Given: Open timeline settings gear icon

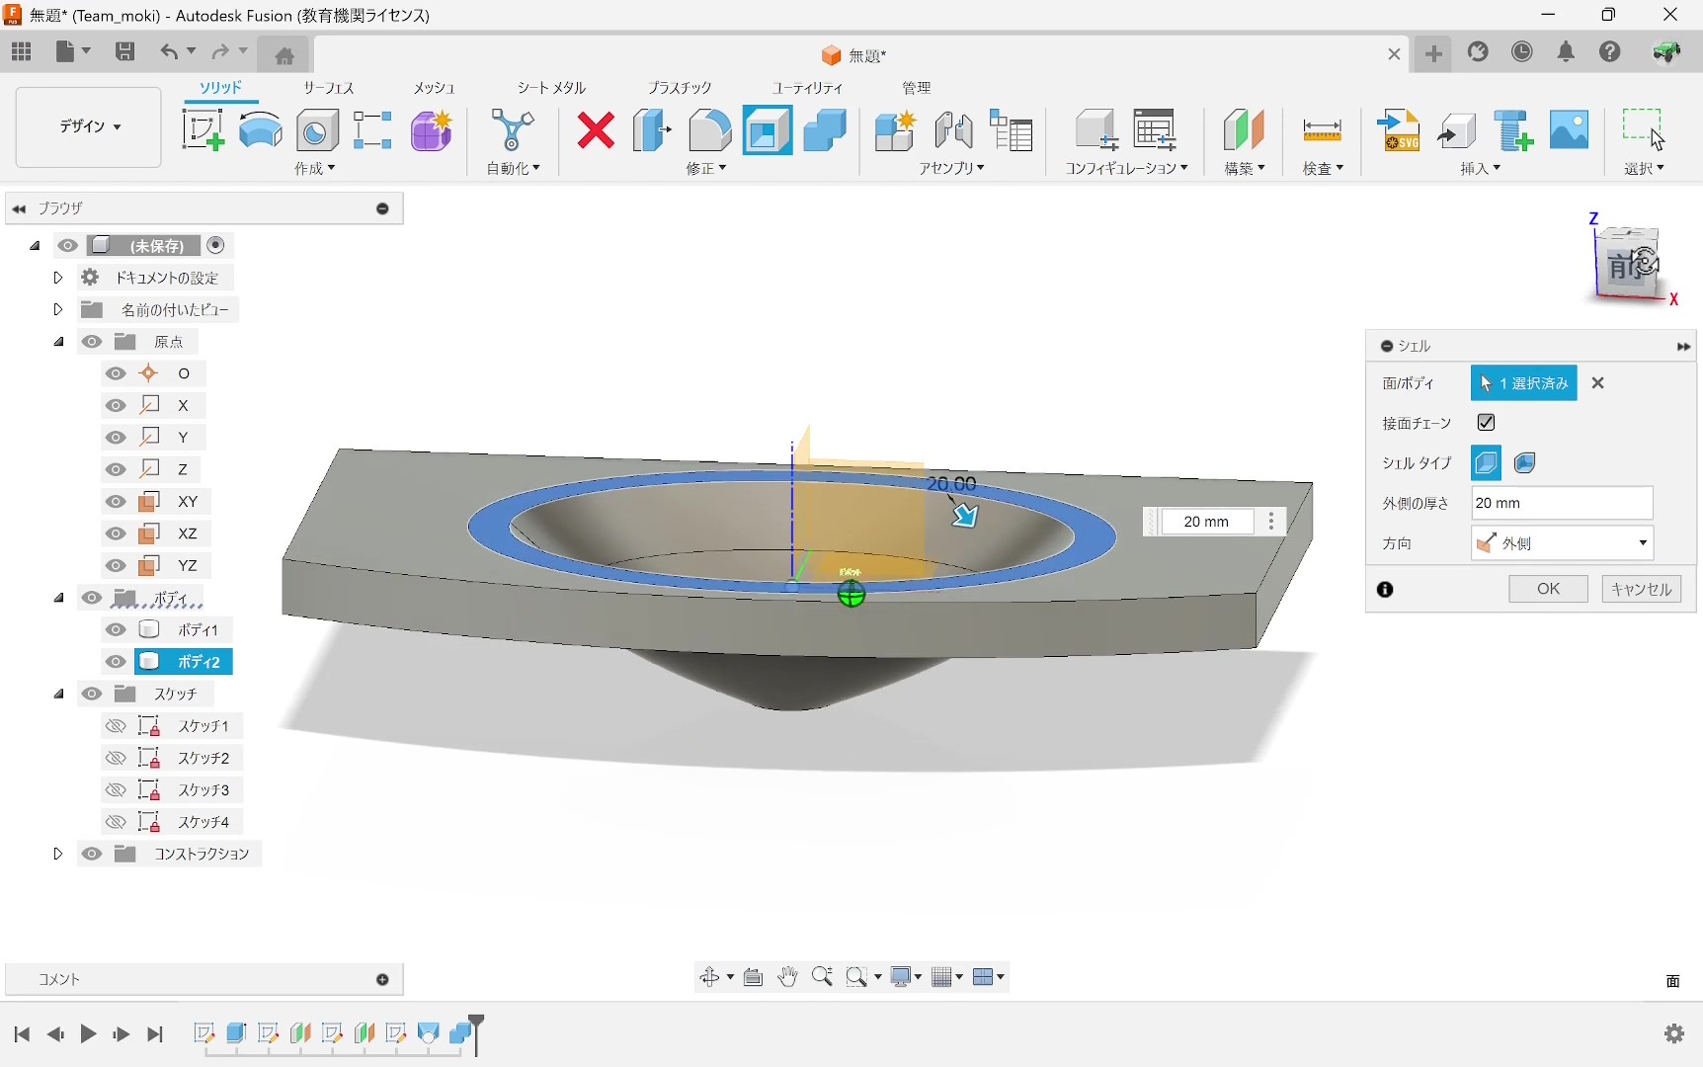Looking at the screenshot, I should (x=1674, y=1033).
